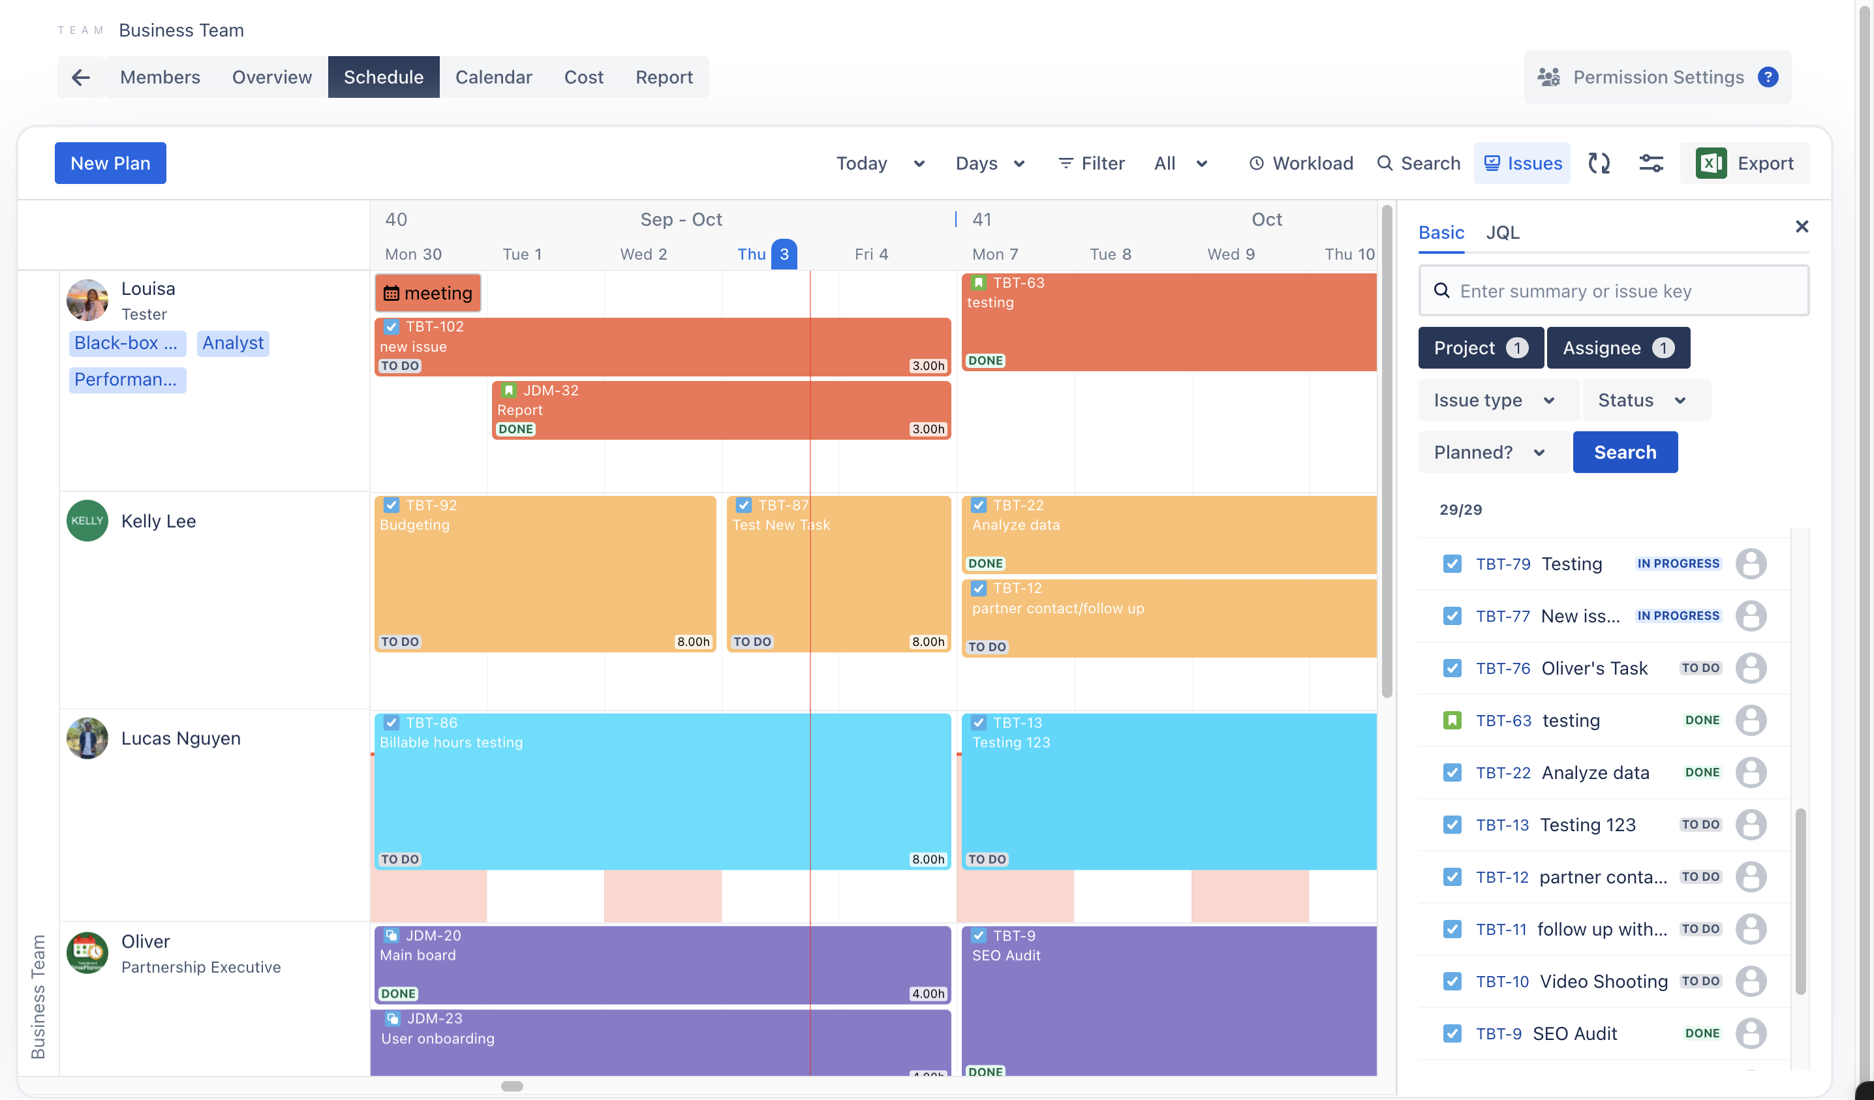Click the back arrow next to Members
Screen dimensions: 1874x1100
(80, 76)
